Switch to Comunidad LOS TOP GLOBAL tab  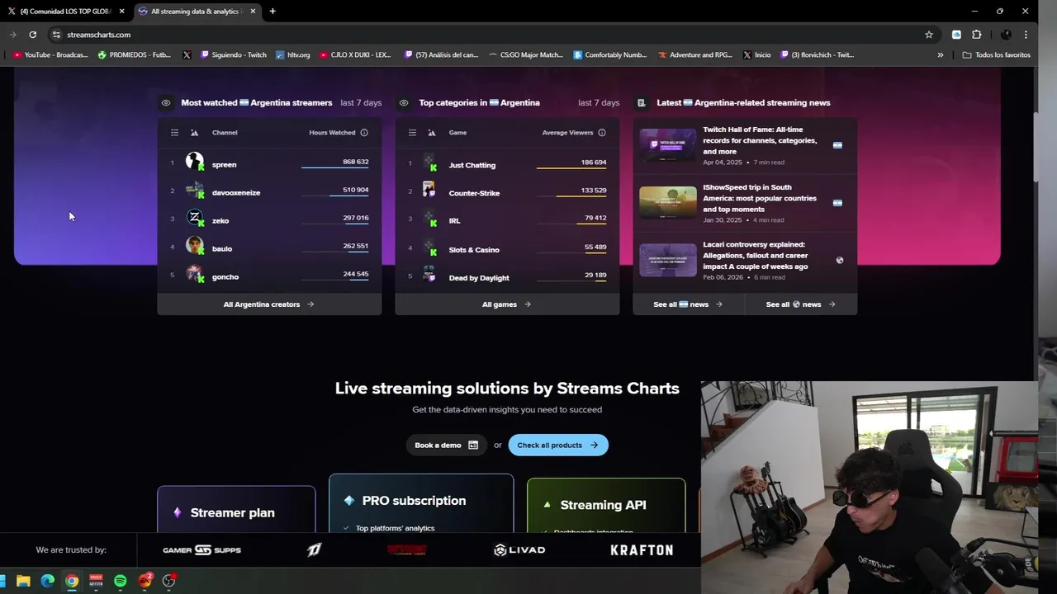(x=66, y=12)
